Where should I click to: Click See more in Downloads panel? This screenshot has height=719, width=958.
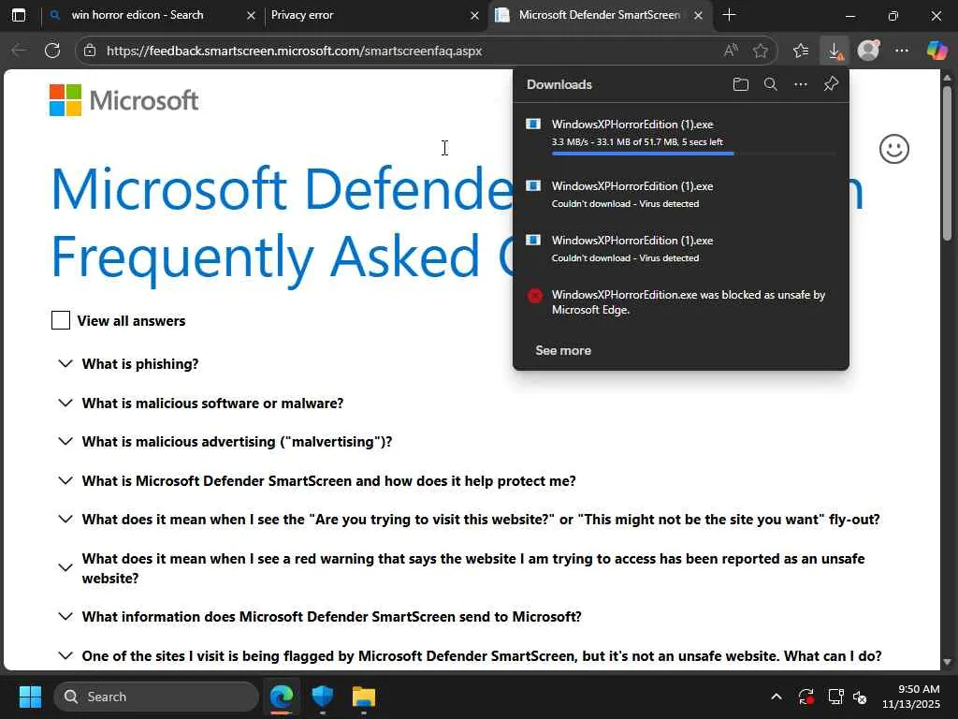click(563, 350)
